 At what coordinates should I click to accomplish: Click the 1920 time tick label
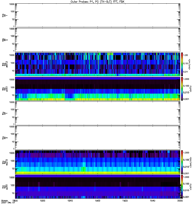click(125, 201)
